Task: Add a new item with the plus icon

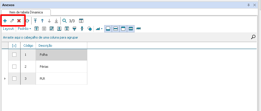Action: (x=5, y=21)
